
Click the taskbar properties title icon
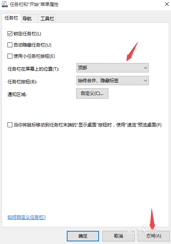pos(4,4)
